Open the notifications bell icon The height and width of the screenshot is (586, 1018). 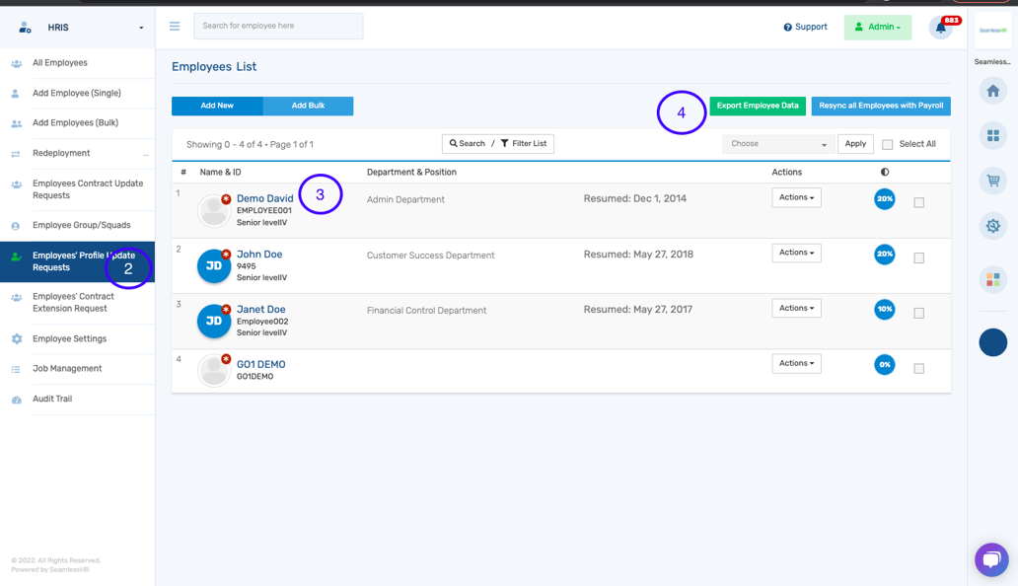[941, 28]
